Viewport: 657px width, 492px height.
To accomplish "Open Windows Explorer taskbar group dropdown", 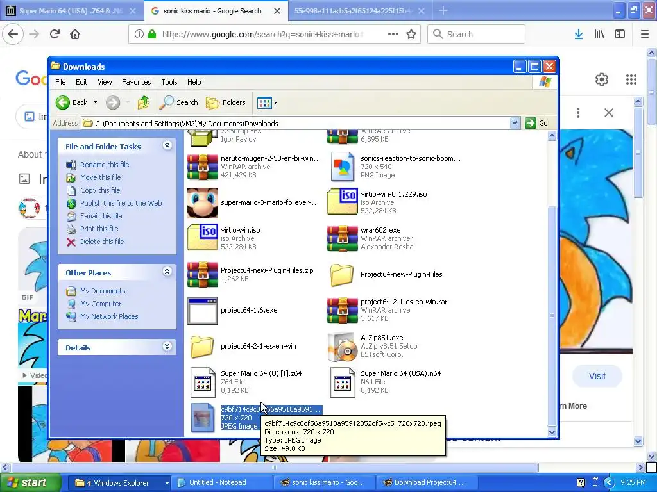I will (x=167, y=483).
